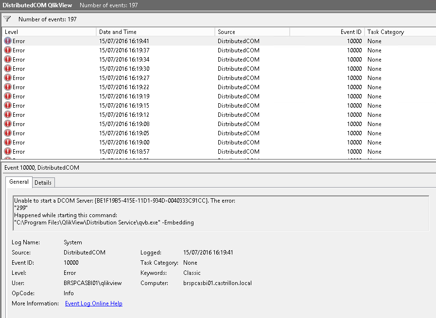Select date cell 15/07/2016 16:19:37
Screen dimensions: 436x318
coord(124,50)
